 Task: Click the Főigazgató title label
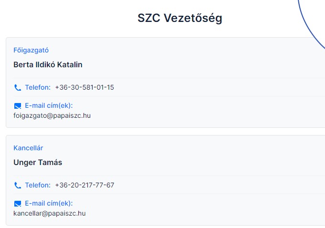tap(31, 50)
